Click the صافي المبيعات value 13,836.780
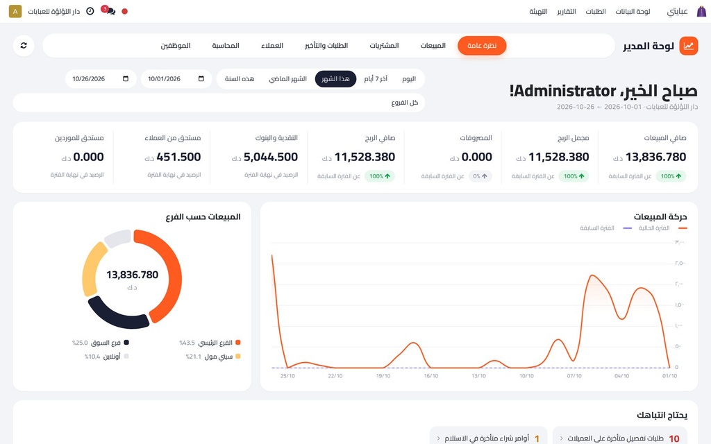 [x=655, y=157]
